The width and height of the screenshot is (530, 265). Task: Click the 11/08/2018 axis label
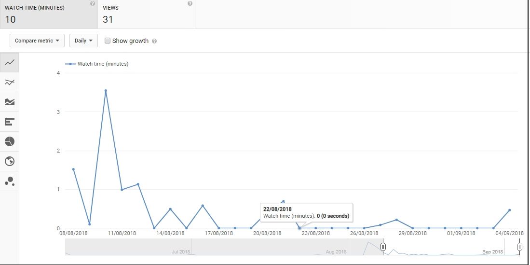[122, 233]
